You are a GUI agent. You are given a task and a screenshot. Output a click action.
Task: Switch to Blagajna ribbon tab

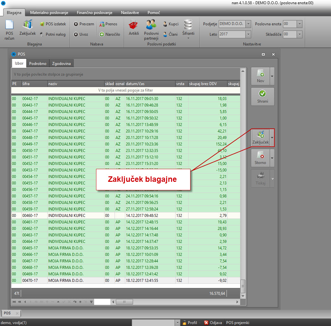(x=14, y=12)
